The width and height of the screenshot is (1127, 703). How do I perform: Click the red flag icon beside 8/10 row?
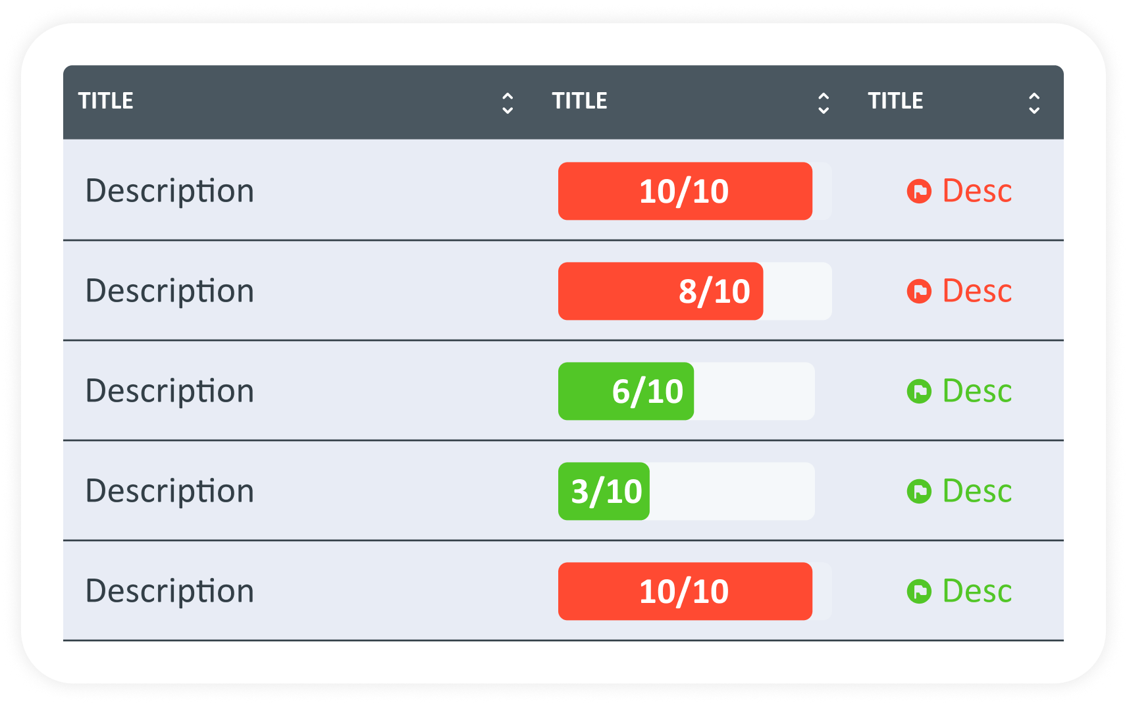(x=919, y=292)
